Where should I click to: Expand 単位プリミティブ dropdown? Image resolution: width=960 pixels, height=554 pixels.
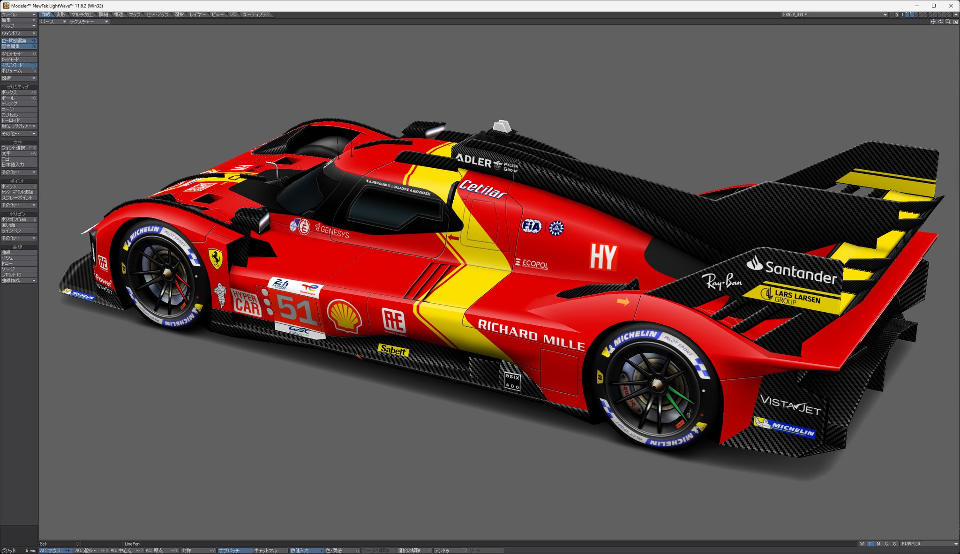[19, 126]
